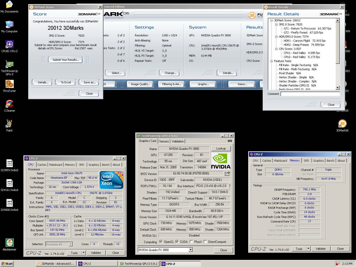This screenshot has height=267, width=356.
Task: Open GPU selection dropdown in GPU-Z
Action: tap(190, 250)
